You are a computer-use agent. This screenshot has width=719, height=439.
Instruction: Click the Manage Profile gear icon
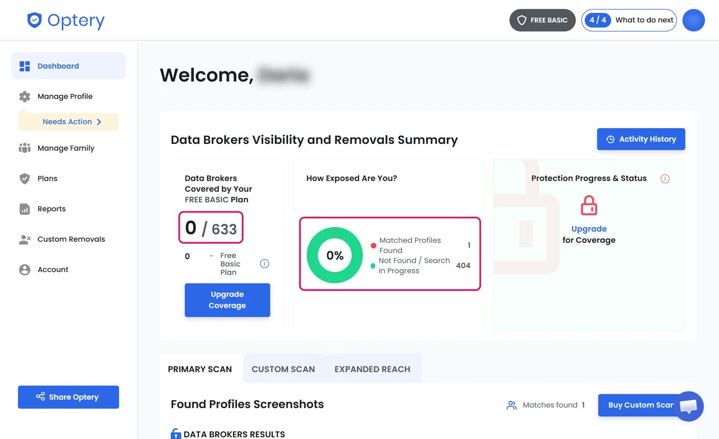[x=25, y=97]
